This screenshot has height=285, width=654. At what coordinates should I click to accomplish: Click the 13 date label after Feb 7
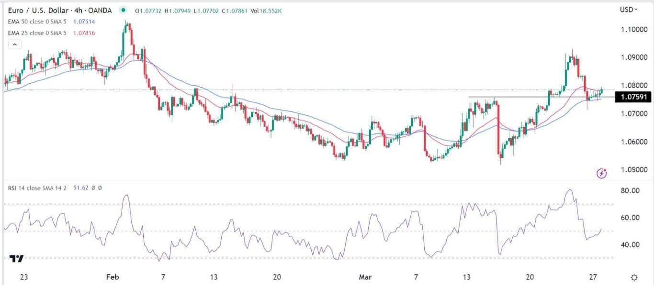click(214, 277)
